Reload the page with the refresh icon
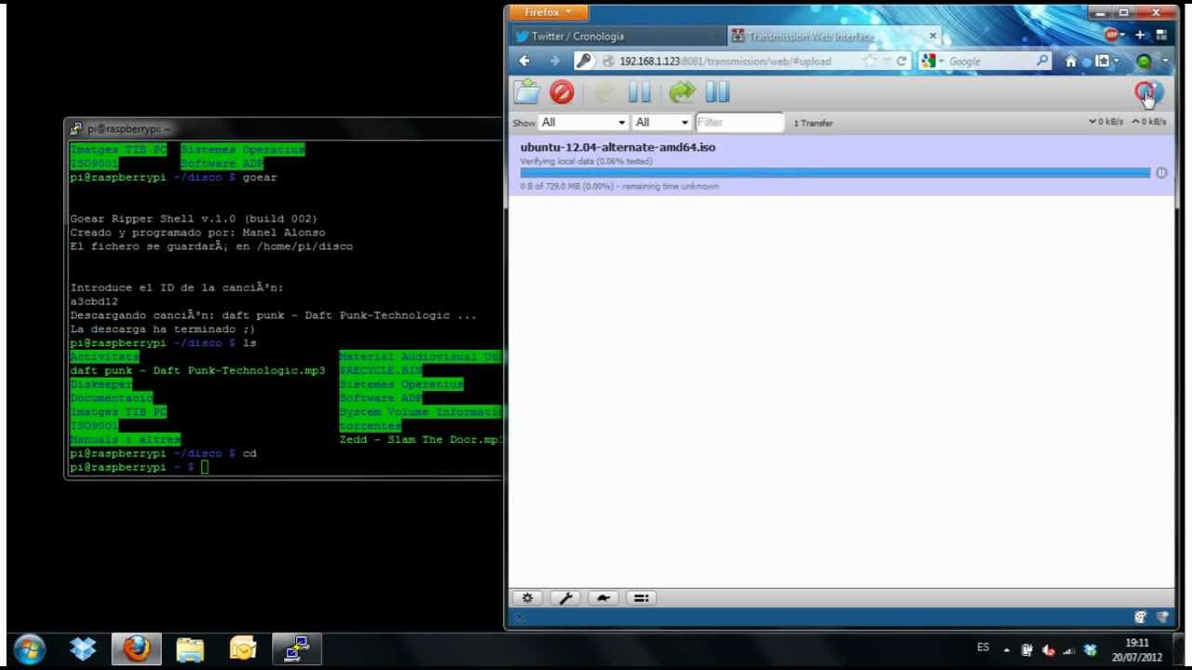Screen dimensions: 1192x670 point(901,61)
